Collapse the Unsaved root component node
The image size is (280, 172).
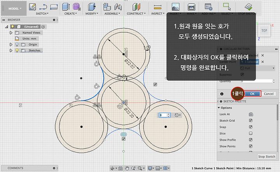point(7,27)
